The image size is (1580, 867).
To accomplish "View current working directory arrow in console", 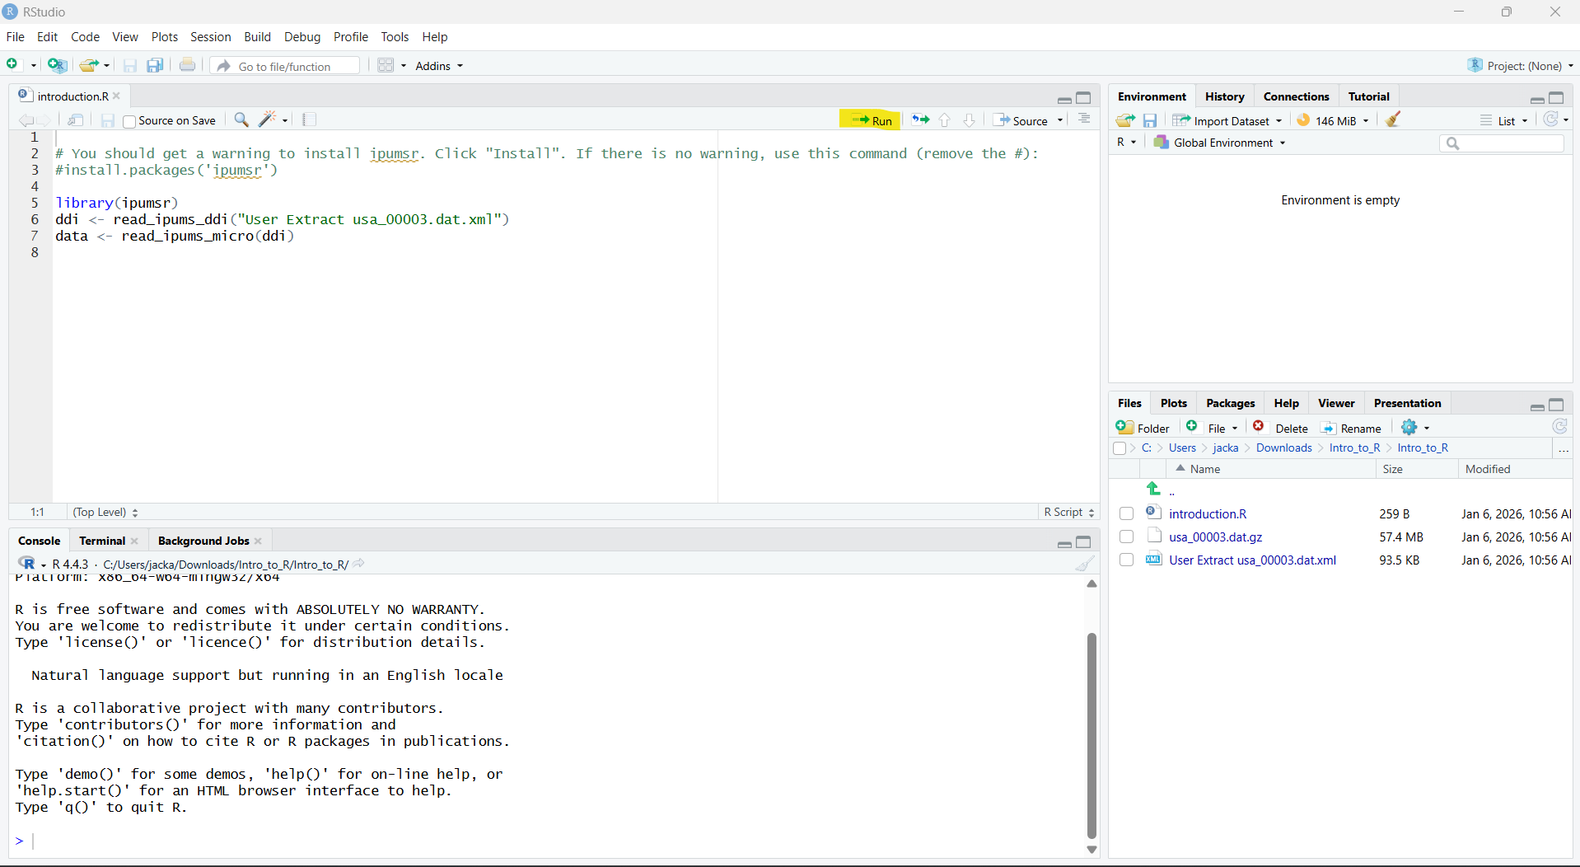I will pos(359,564).
